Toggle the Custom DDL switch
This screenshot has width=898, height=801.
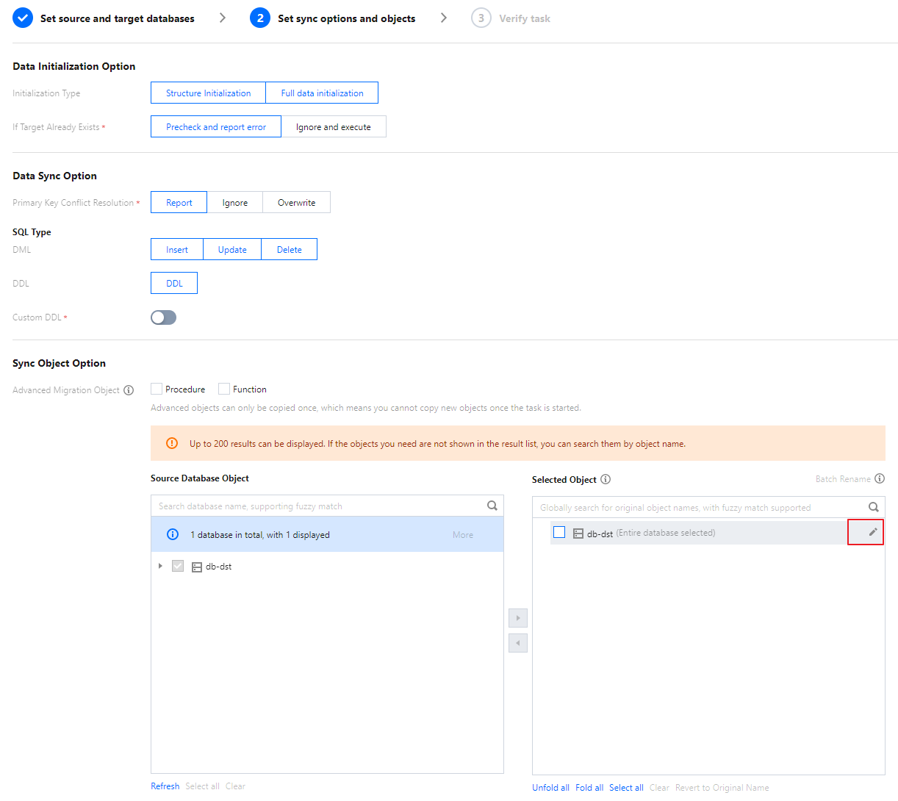pos(163,317)
